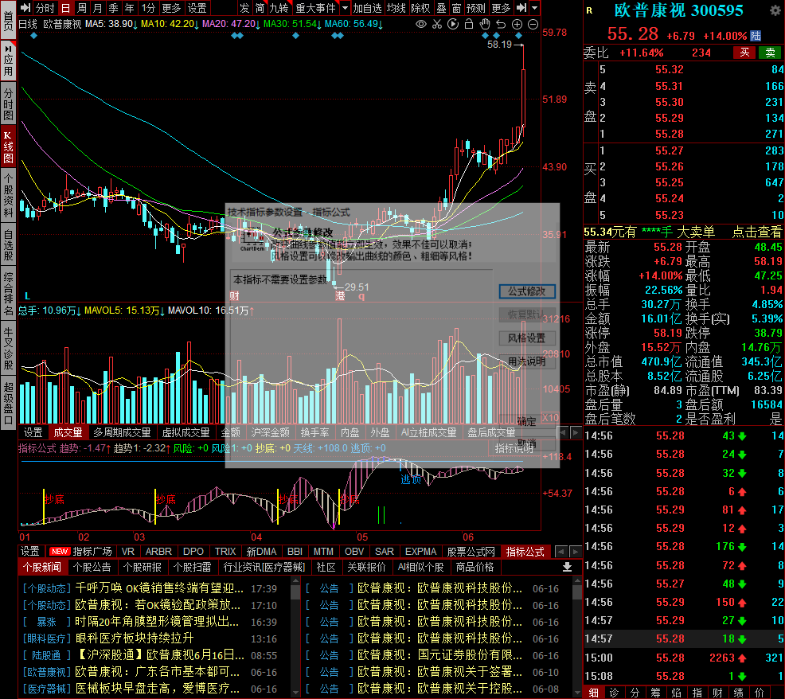The image size is (785, 699).
Task: Open the gear settings icon in quote panel
Action: (774, 11)
